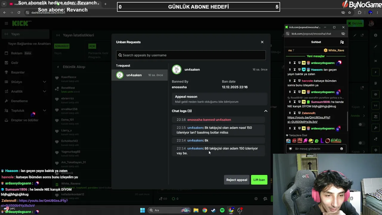
Task: Click the taskbar search box Ara
Action: pos(169,210)
